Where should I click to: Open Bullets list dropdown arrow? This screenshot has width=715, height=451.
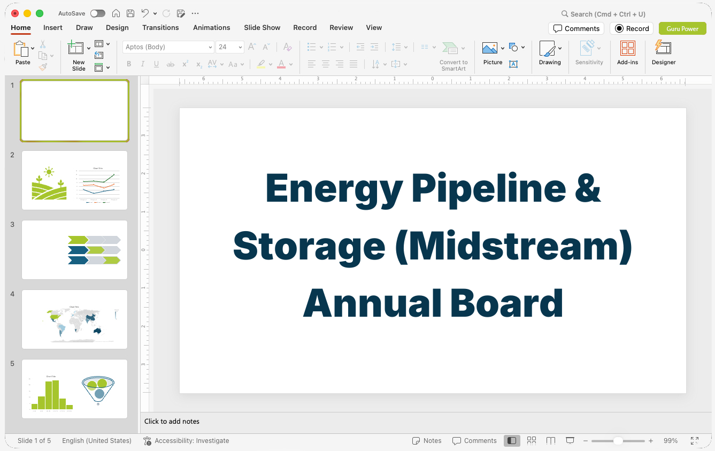point(321,47)
